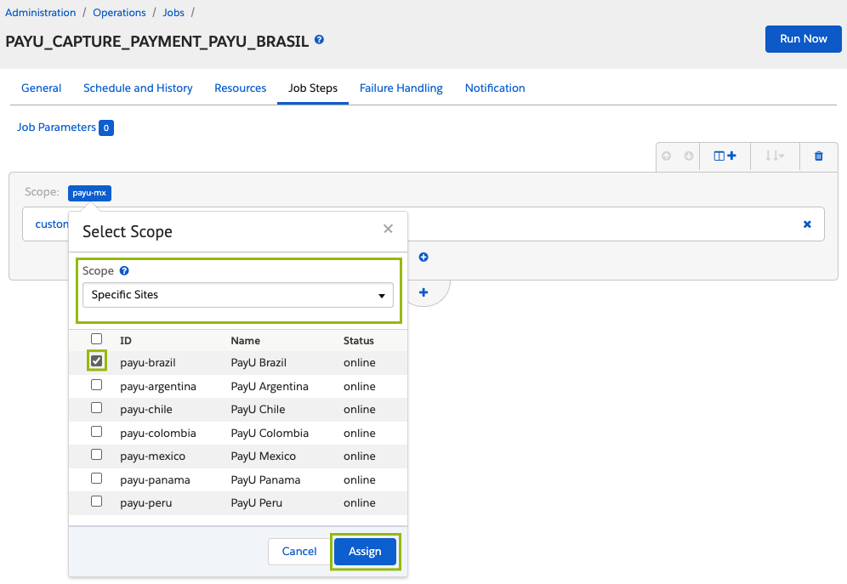Open the Schedule and History tab
The height and width of the screenshot is (584, 847).
[x=138, y=88]
